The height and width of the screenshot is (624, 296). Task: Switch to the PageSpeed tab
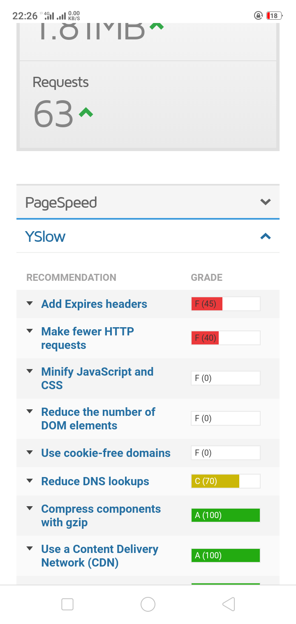click(61, 202)
